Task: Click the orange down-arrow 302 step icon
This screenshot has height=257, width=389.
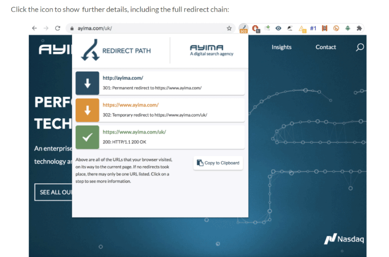Action: coord(88,110)
